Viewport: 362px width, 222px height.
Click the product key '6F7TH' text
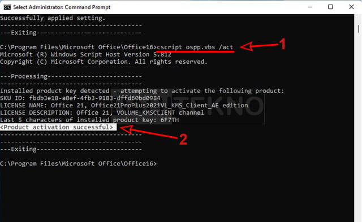point(170,120)
